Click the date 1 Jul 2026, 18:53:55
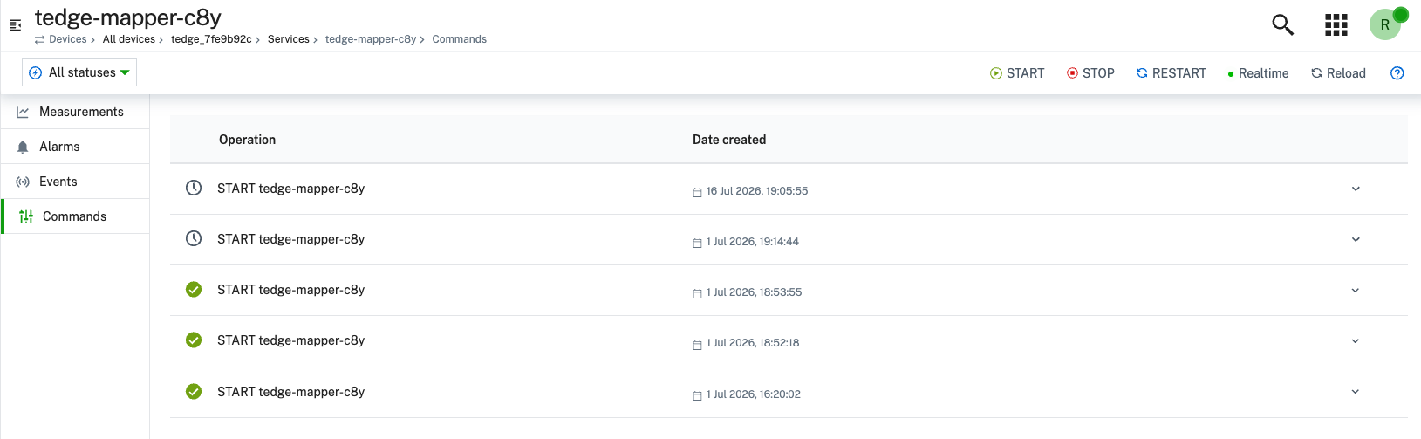Viewport: 1421px width, 439px height. [755, 292]
